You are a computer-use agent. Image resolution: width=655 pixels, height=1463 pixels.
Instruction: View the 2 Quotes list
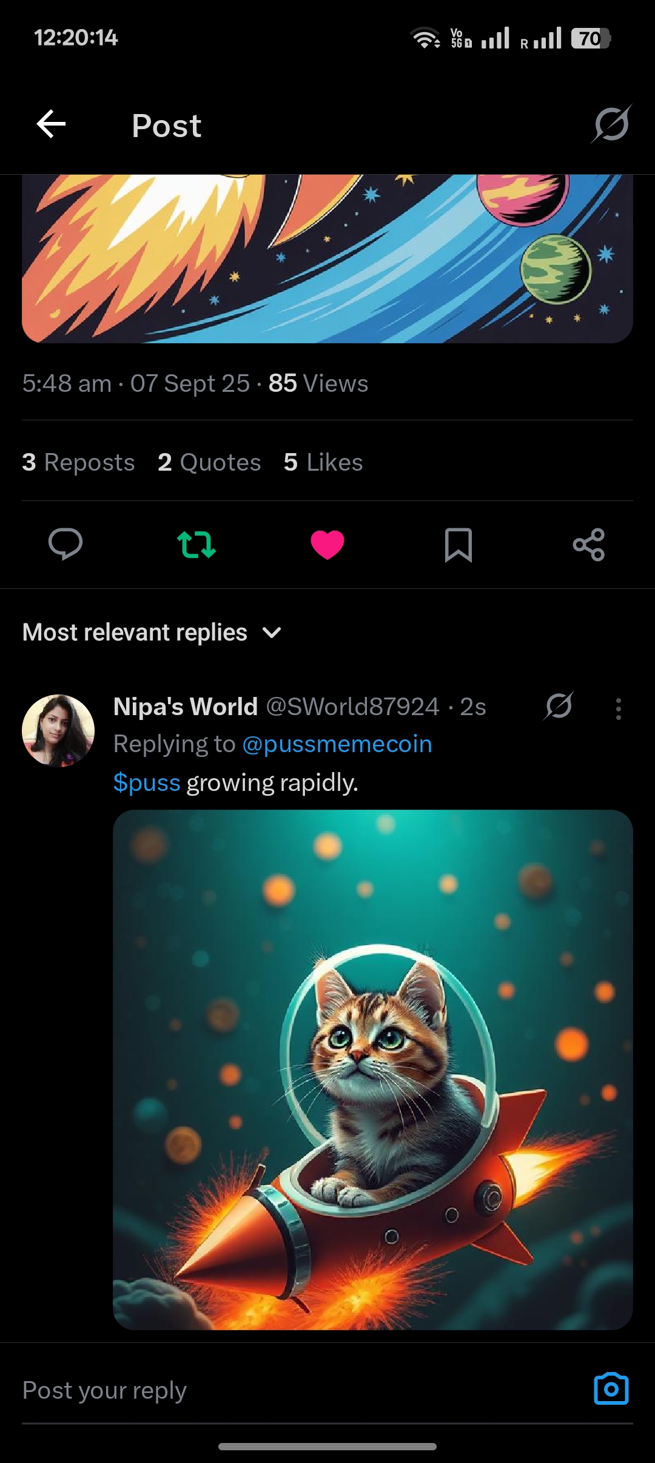click(209, 462)
